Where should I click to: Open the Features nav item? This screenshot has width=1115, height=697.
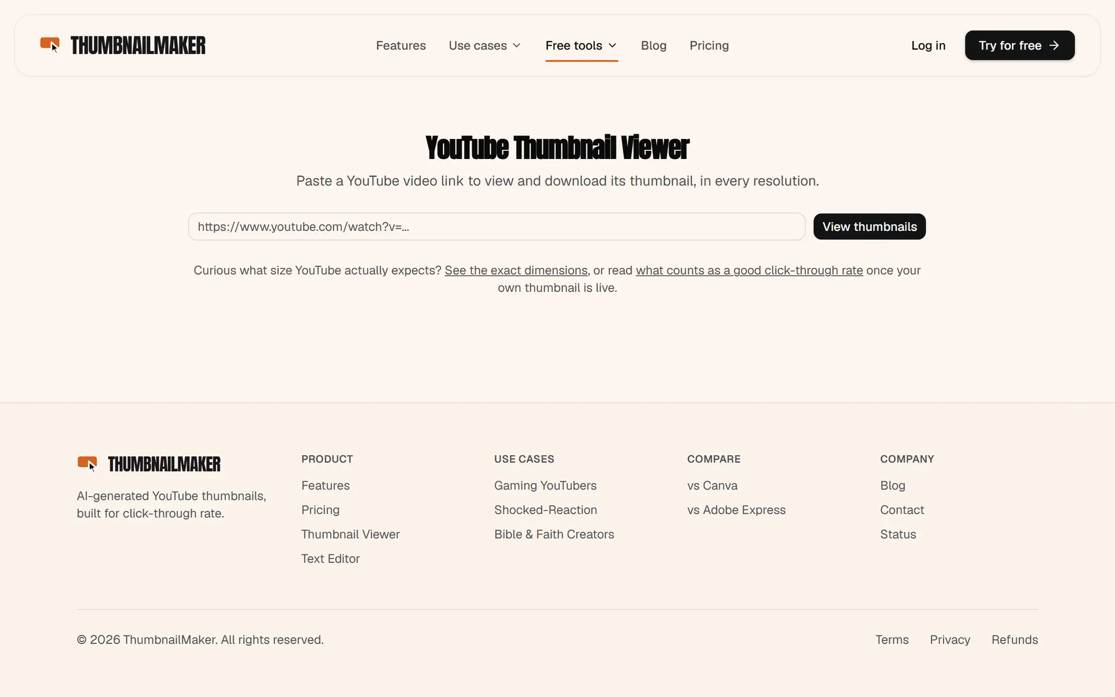pyautogui.click(x=401, y=45)
